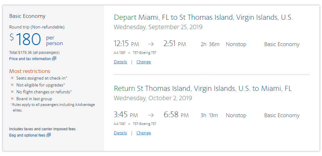View Details for the St Thomas return flight
The height and width of the screenshot is (156, 322).
click(x=120, y=133)
